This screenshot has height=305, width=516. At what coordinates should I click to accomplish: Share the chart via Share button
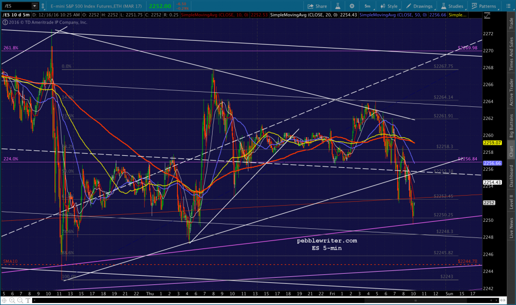317,6
